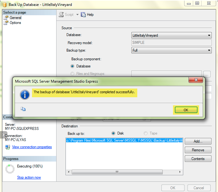The width and height of the screenshot is (218, 192).
Task: Click the MY-PC\ILYAS connection name
Action: (16, 140)
